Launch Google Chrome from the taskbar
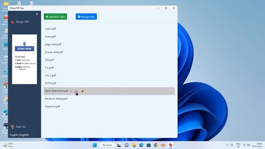 (x=156, y=145)
